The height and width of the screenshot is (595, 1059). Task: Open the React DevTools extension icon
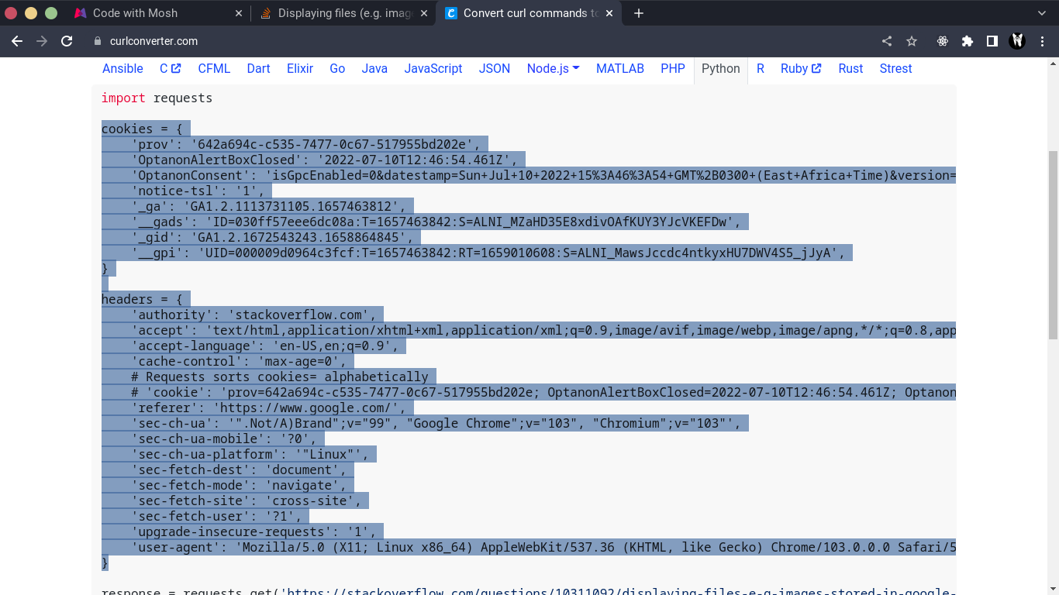(943, 41)
